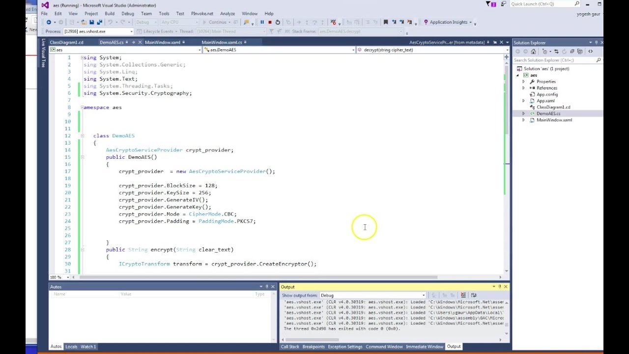The image size is (629, 354).
Task: Restart the debugging session
Action: [x=278, y=22]
